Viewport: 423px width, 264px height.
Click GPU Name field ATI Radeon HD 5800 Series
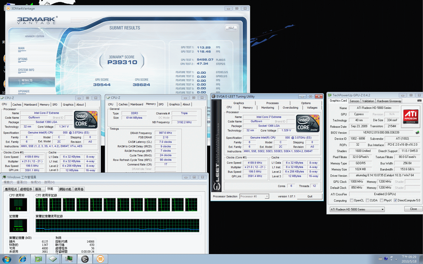[x=374, y=108]
